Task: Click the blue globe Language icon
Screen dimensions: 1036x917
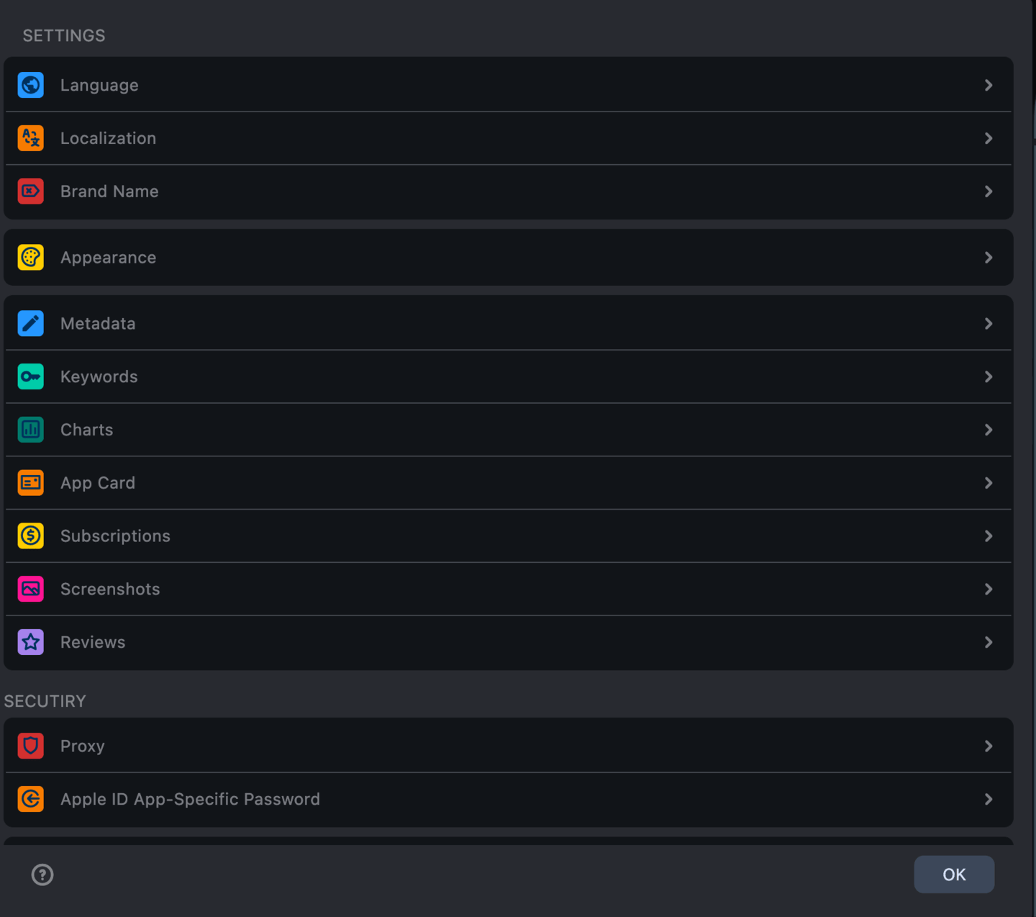Action: point(31,85)
